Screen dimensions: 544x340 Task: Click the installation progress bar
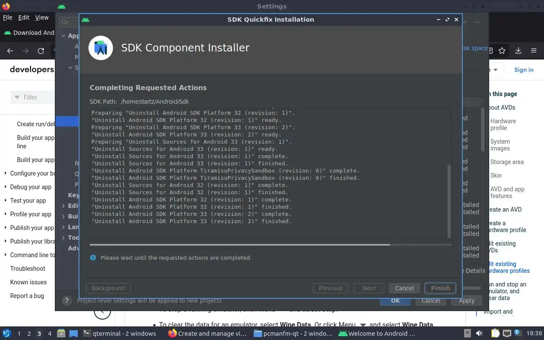(270, 245)
